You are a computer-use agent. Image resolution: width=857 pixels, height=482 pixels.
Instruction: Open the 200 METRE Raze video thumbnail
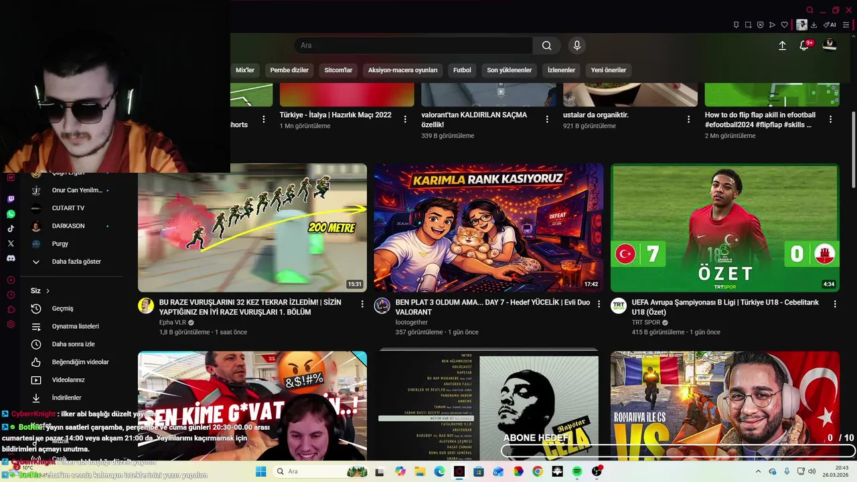(x=252, y=228)
